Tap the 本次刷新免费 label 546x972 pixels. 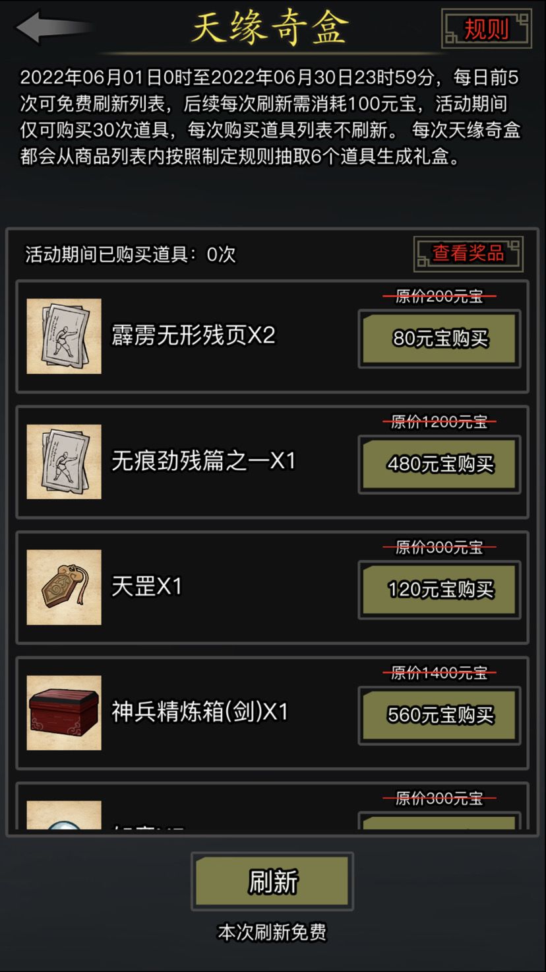(x=272, y=932)
